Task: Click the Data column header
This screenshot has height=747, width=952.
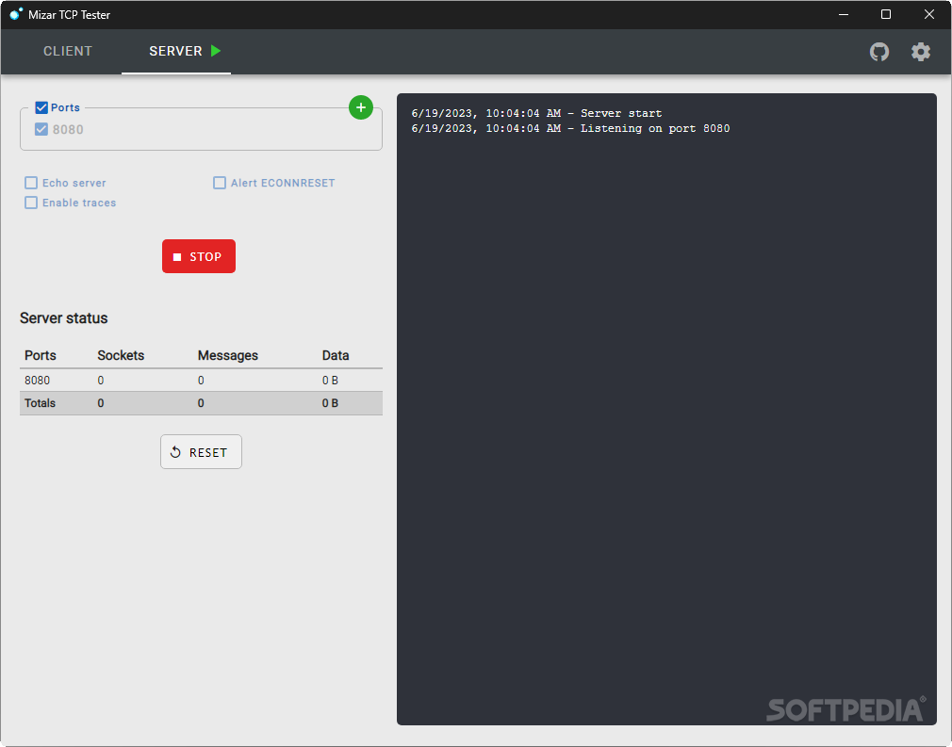Action: pyautogui.click(x=336, y=355)
